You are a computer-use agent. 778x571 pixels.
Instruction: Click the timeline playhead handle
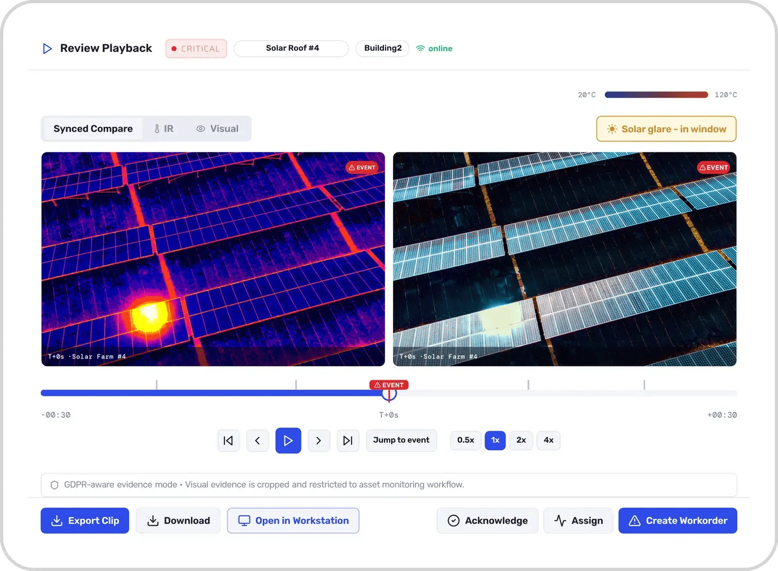point(389,393)
